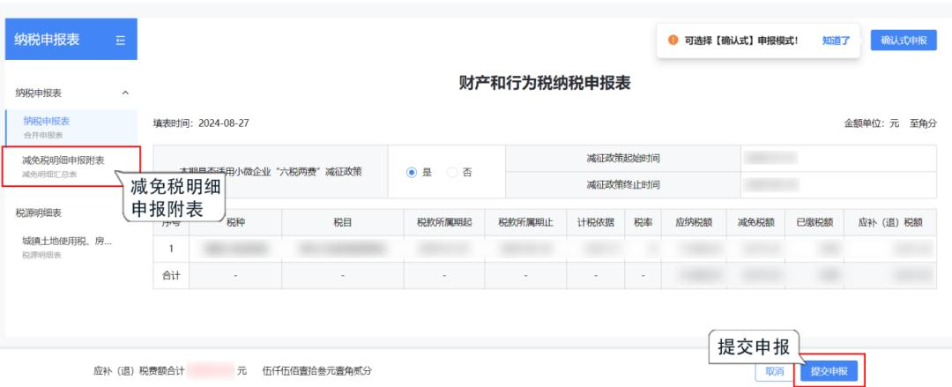Dismiss the tip via the 知道了 link
The width and height of the screenshot is (952, 387).
(x=836, y=40)
